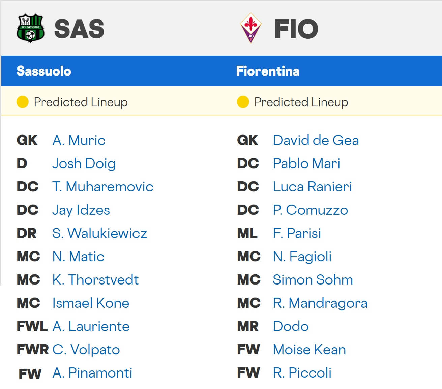Click Dodo in the Fiorentina lineup
442x389 pixels.
pyautogui.click(x=290, y=326)
